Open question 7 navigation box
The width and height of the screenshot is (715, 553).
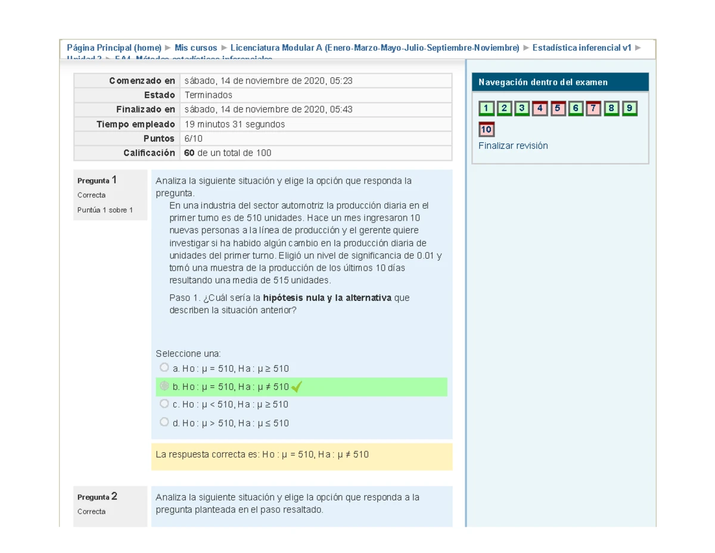(594, 108)
